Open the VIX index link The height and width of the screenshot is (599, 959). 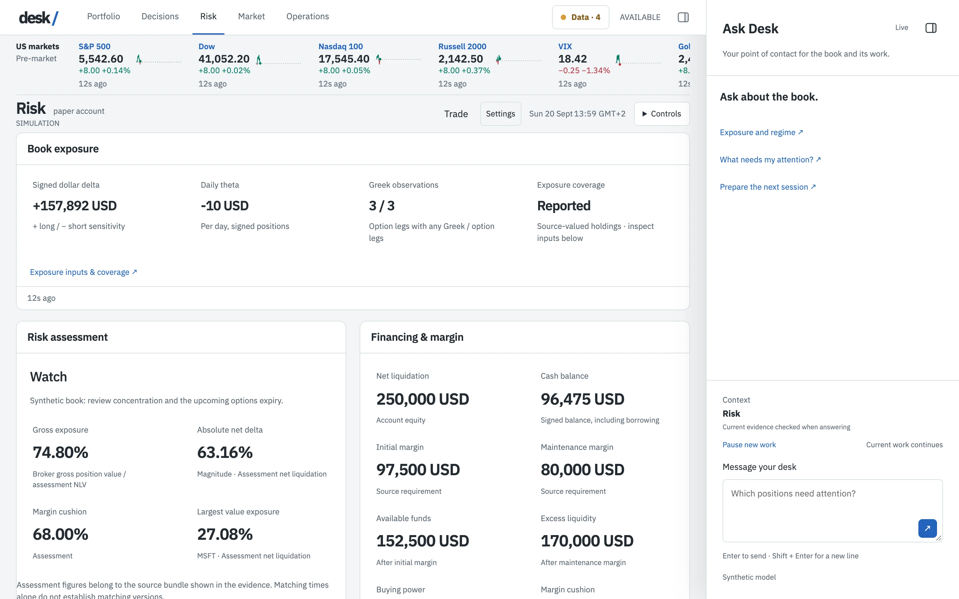(x=565, y=46)
